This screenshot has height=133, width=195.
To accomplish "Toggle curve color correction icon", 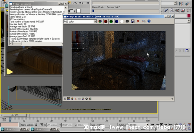I will tap(83, 99).
